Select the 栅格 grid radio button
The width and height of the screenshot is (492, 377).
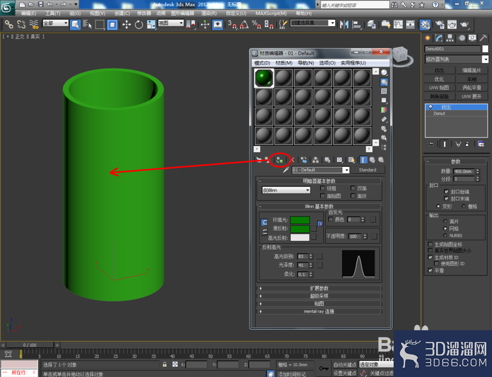point(464,206)
